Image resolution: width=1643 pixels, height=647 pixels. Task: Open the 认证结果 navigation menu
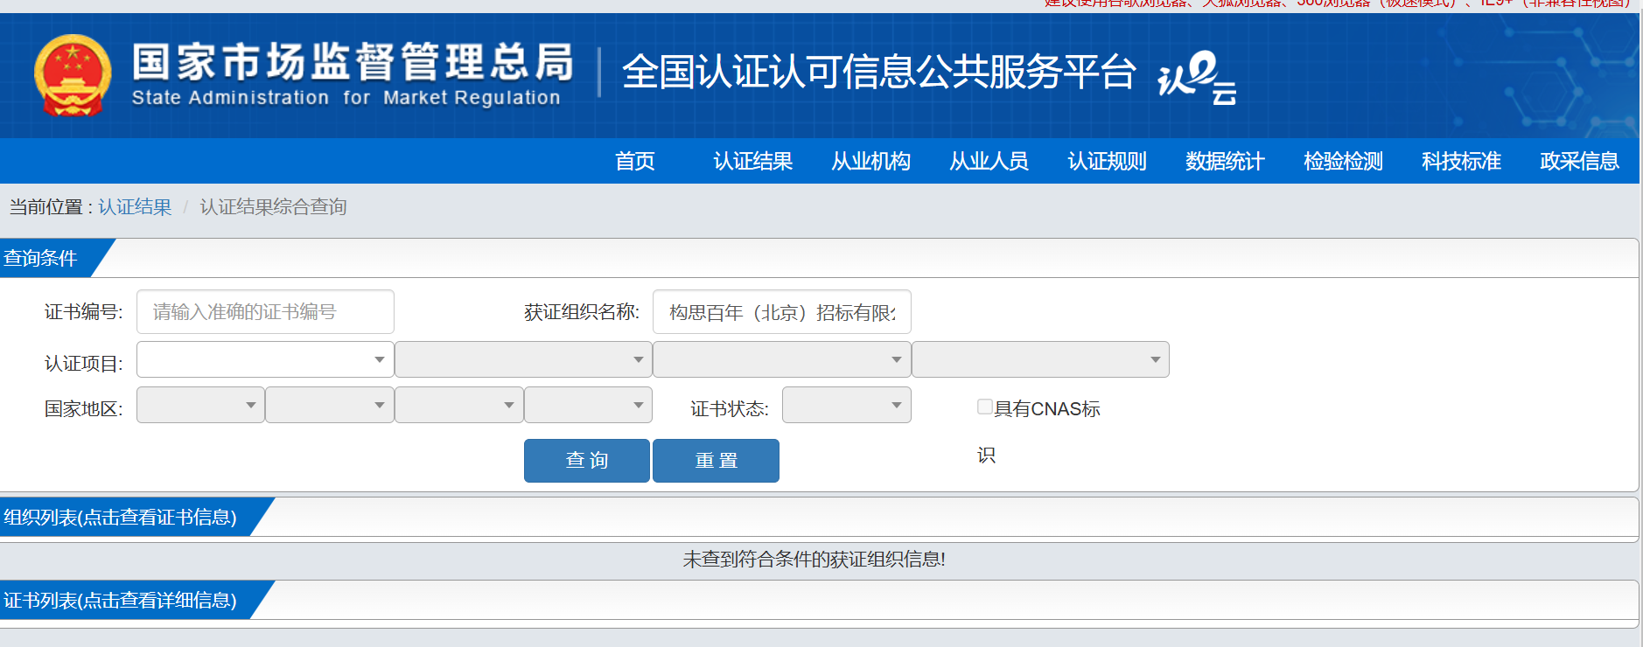[x=752, y=162]
